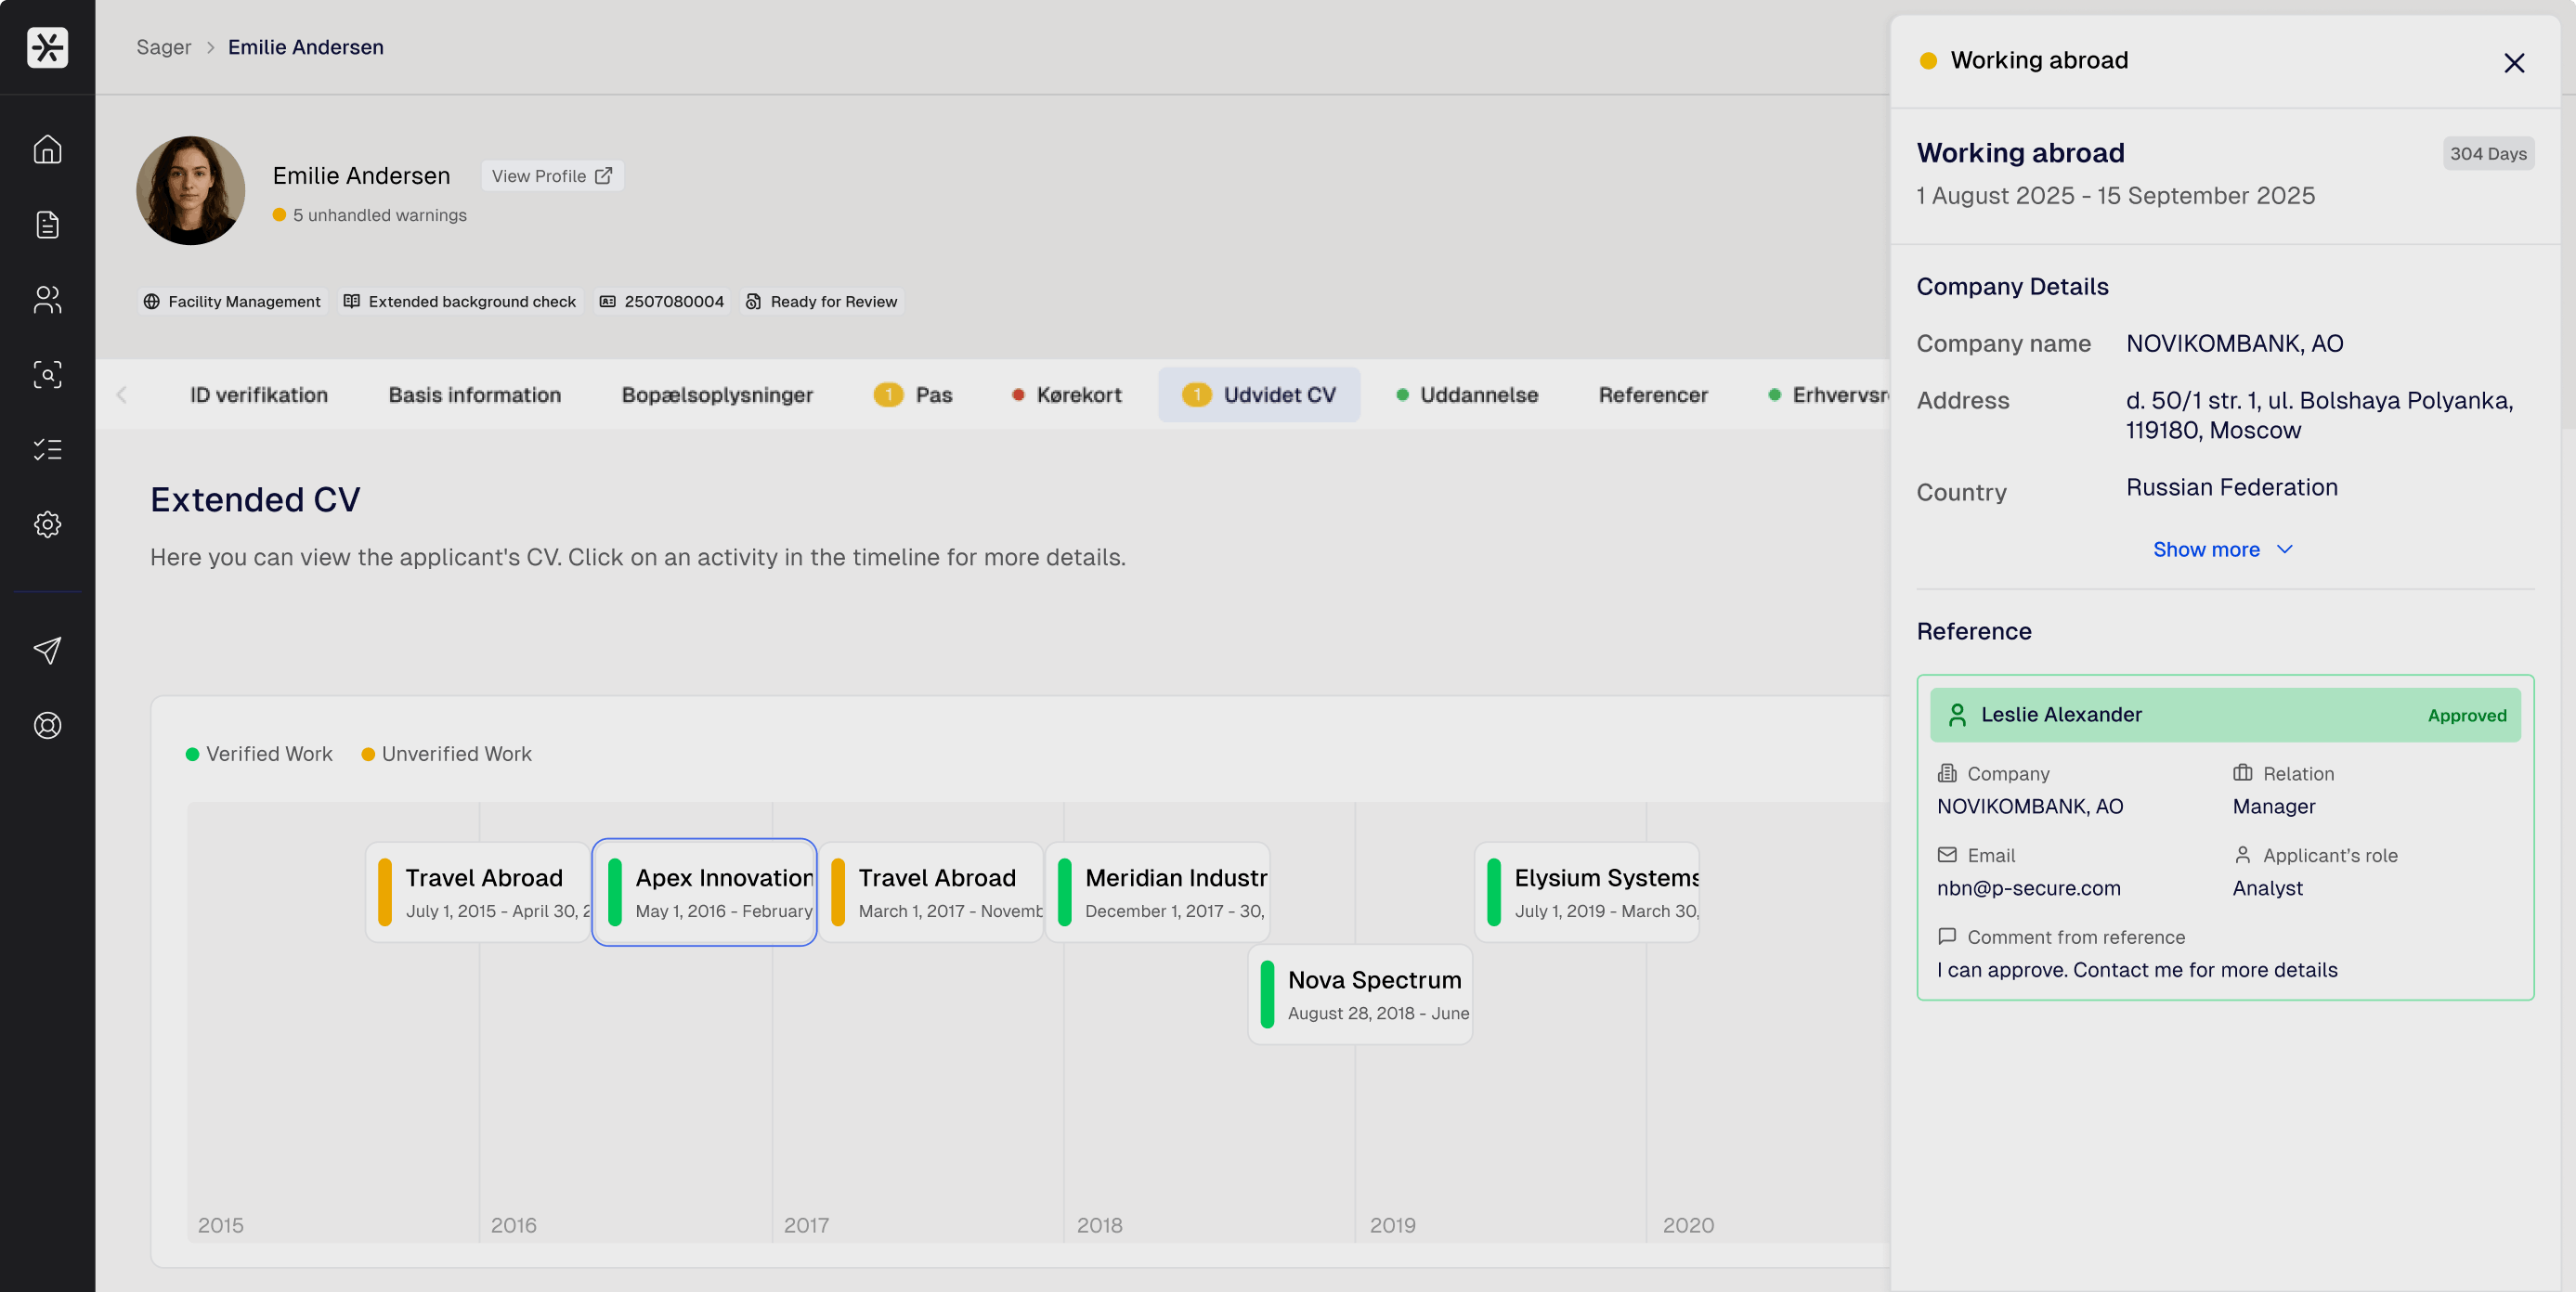Screen dimensions: 2576x1292
Task: Open the documents icon in sidebar
Action: [x=47, y=225]
